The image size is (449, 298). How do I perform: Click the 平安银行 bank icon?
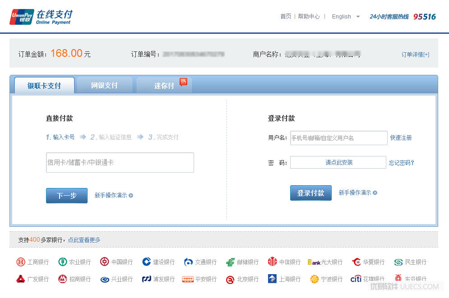click(x=188, y=279)
